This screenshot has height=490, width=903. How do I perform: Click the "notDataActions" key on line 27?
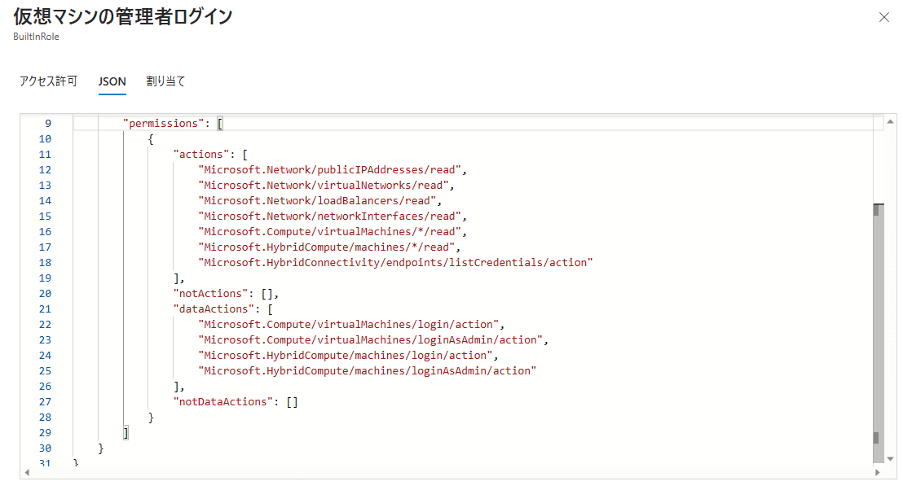222,402
